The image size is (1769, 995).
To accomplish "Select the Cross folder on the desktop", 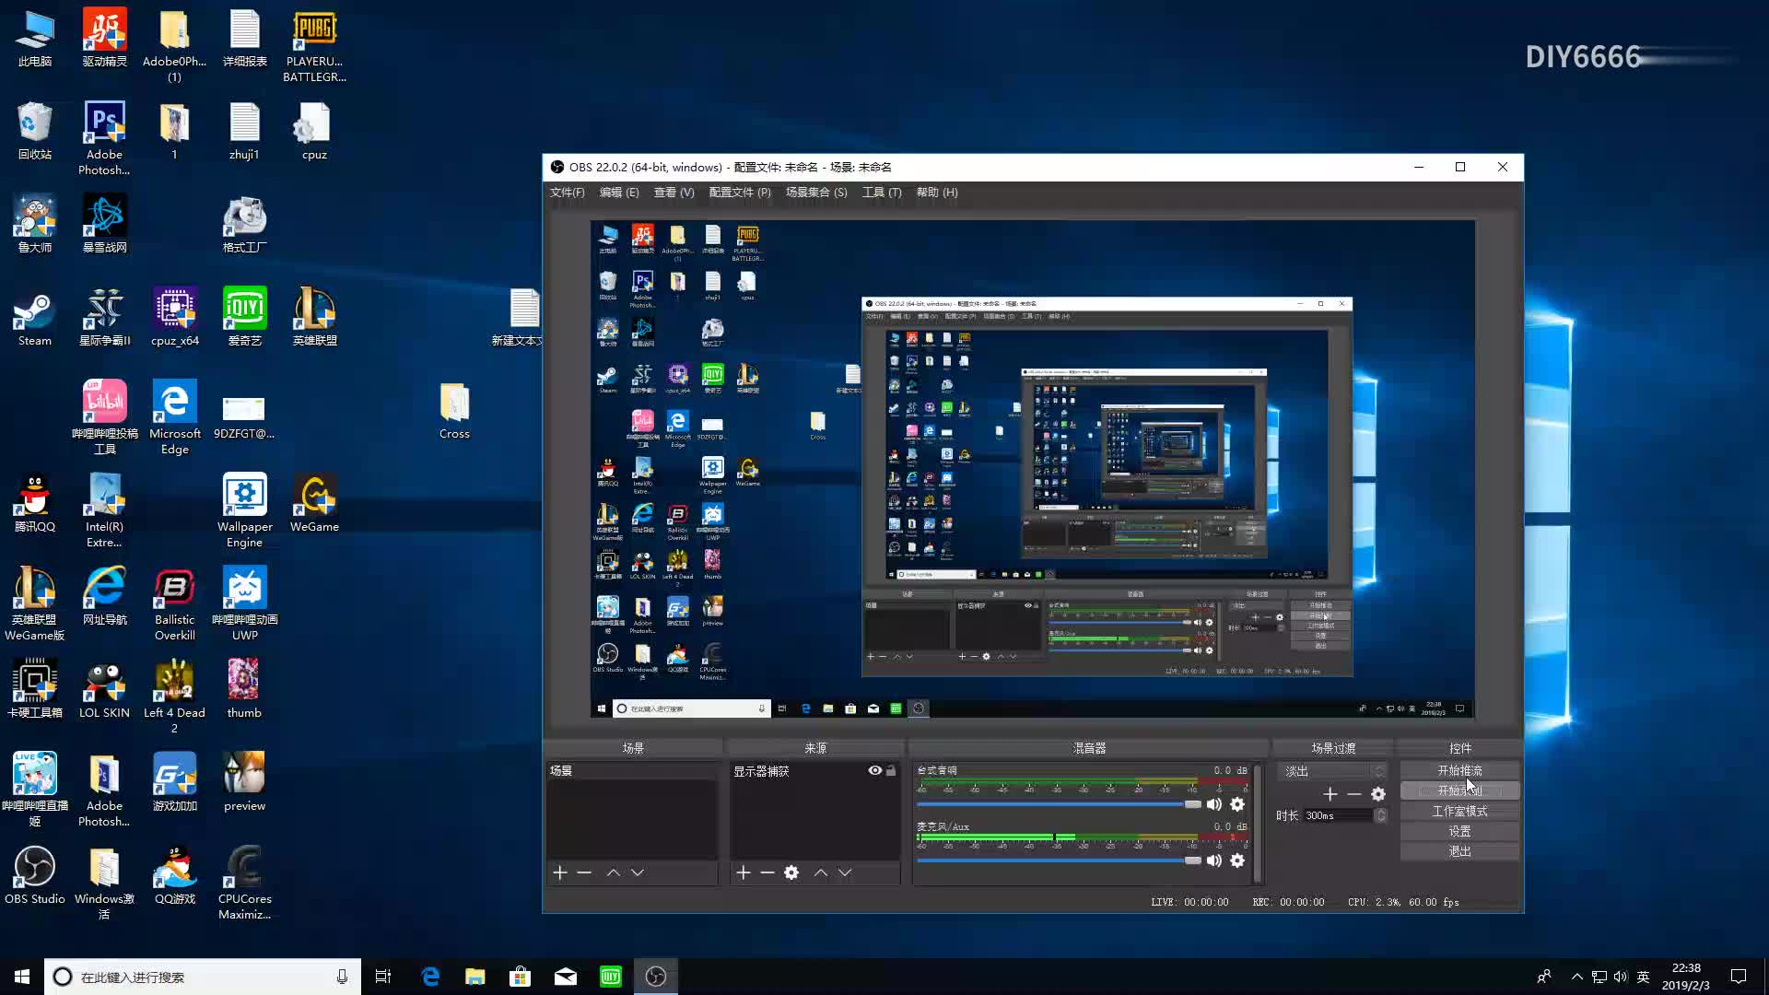I will coord(454,411).
